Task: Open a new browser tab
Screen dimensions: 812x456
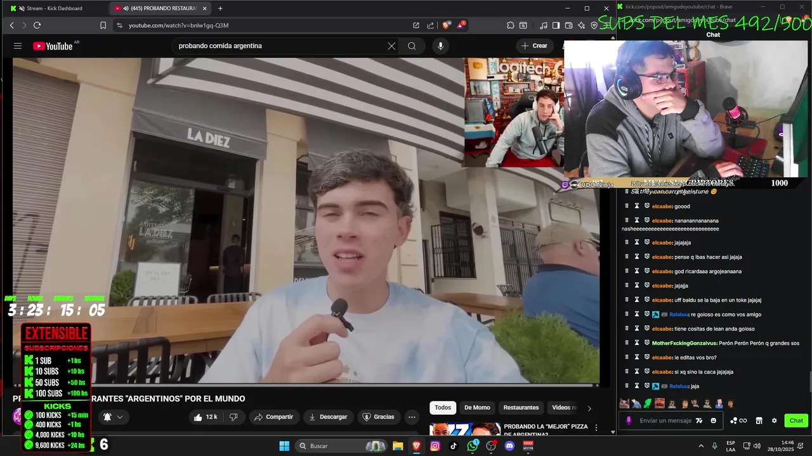Action: [220, 8]
